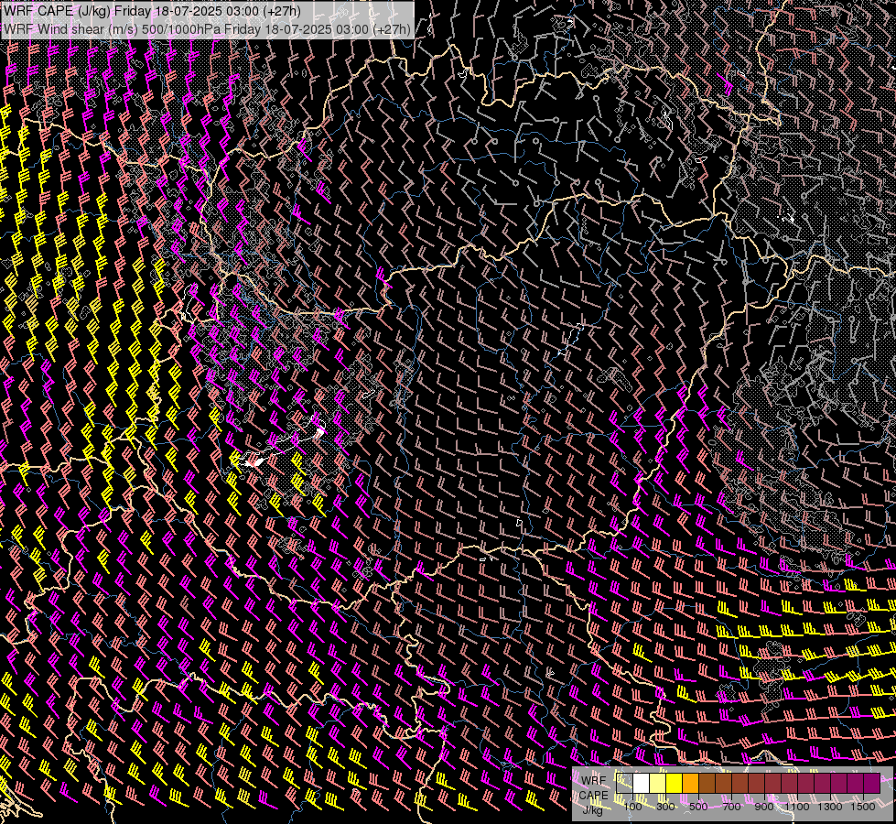Click the bright yellow CAPE legend swatch
The width and height of the screenshot is (896, 824).
coord(675,784)
